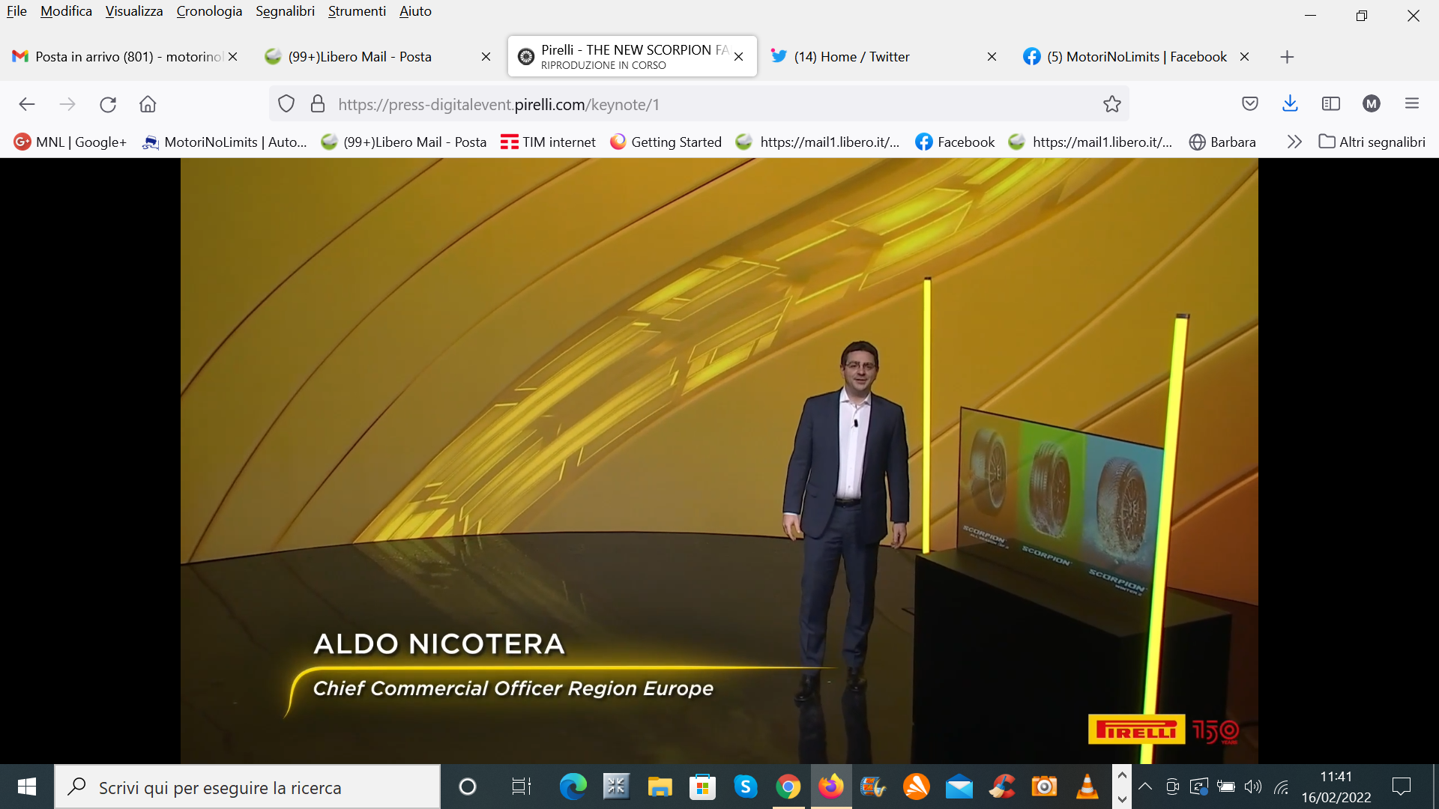The height and width of the screenshot is (809, 1439).
Task: Open tracking protection shield info
Action: click(286, 104)
